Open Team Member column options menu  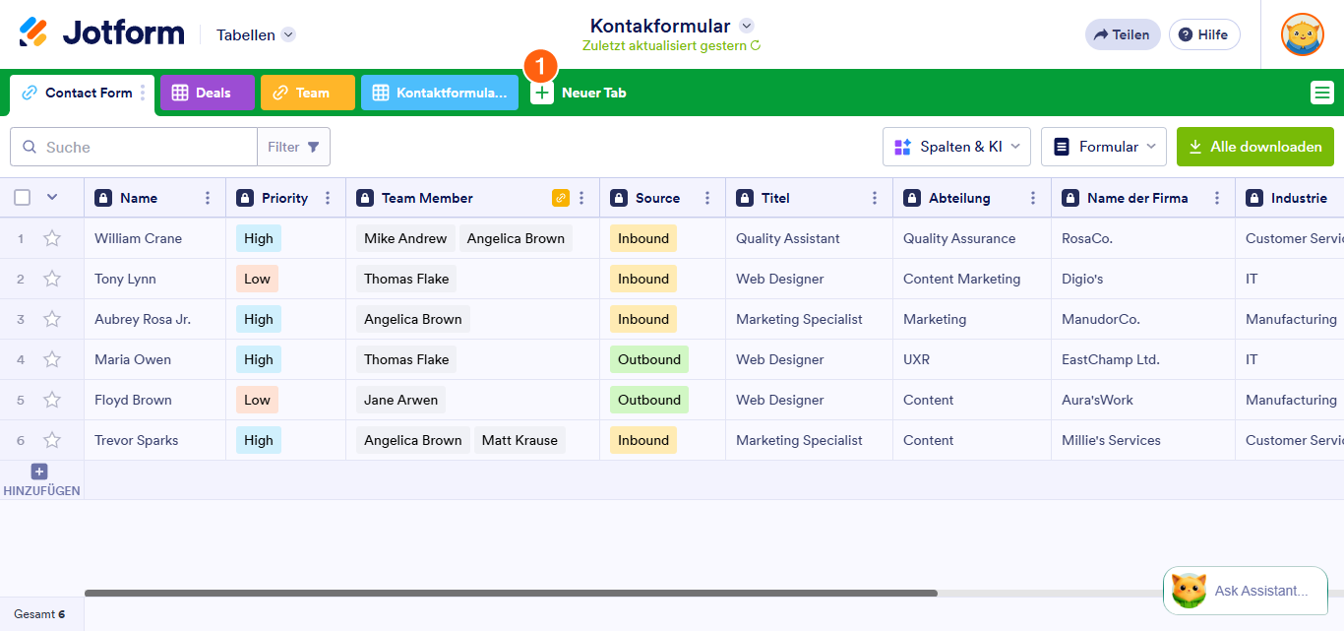[x=581, y=198]
